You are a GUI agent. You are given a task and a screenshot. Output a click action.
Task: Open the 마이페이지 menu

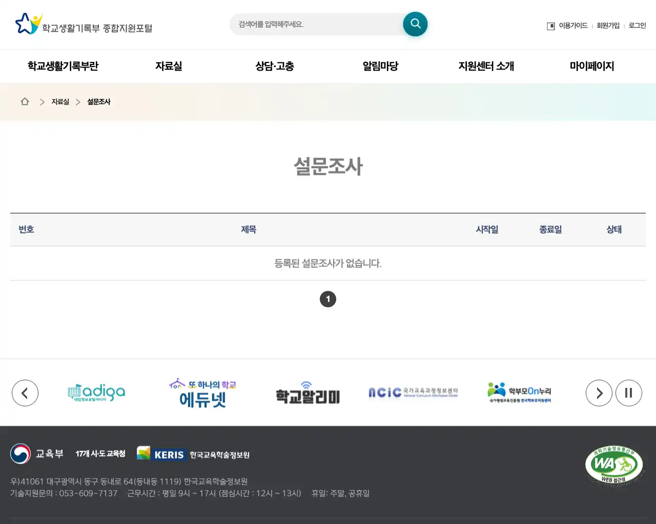pos(592,66)
